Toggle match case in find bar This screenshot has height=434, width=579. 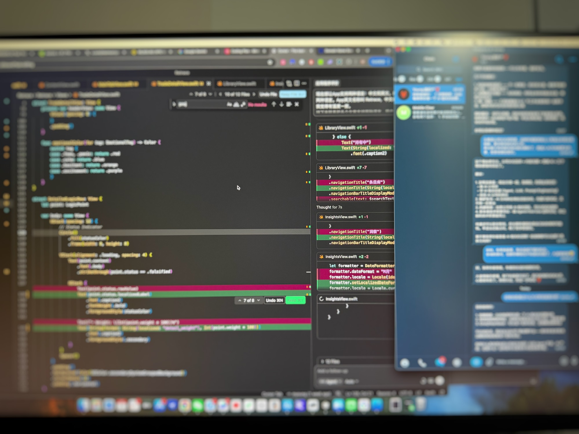point(229,105)
